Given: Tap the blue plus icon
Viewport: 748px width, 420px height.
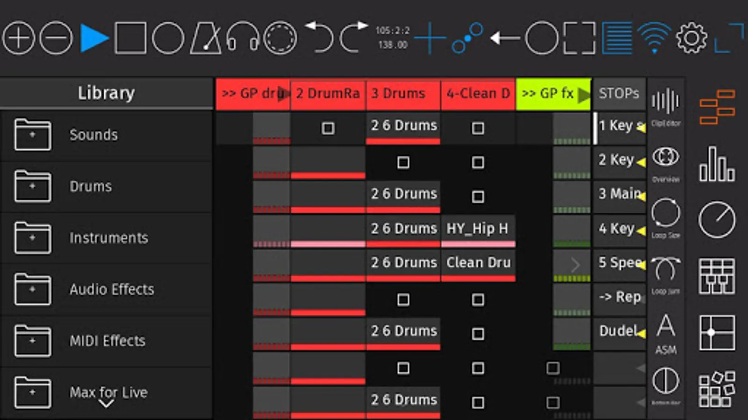Looking at the screenshot, I should click(x=430, y=38).
